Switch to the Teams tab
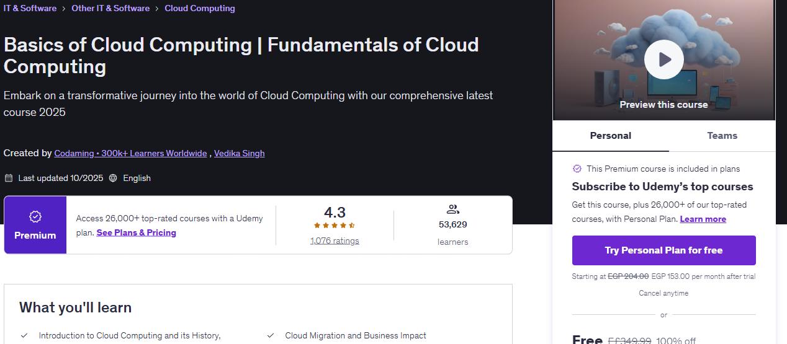 [722, 136]
